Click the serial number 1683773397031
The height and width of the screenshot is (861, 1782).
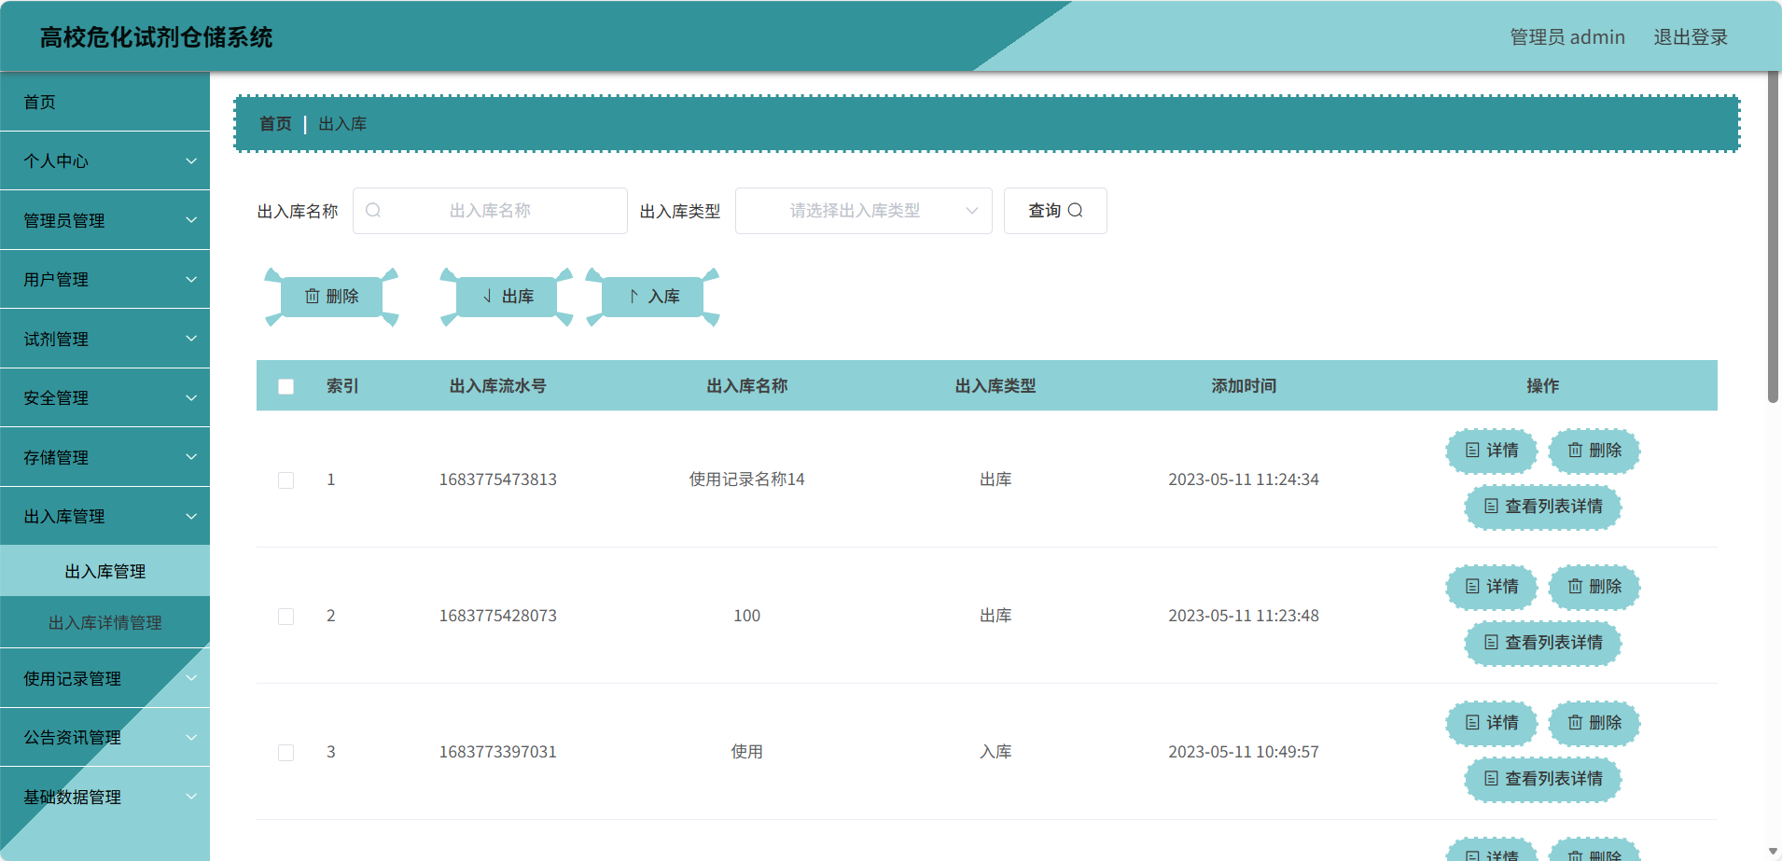[x=498, y=752]
